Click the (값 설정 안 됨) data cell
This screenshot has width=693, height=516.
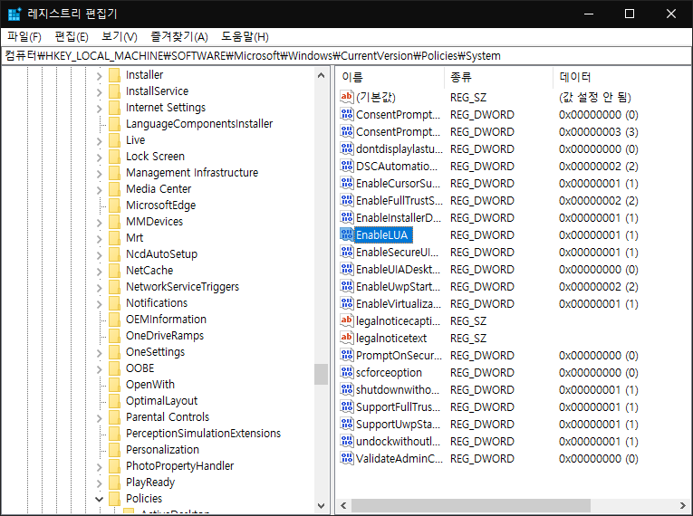(595, 97)
